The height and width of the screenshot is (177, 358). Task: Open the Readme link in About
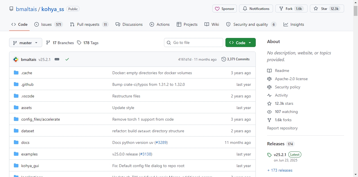(278, 71)
